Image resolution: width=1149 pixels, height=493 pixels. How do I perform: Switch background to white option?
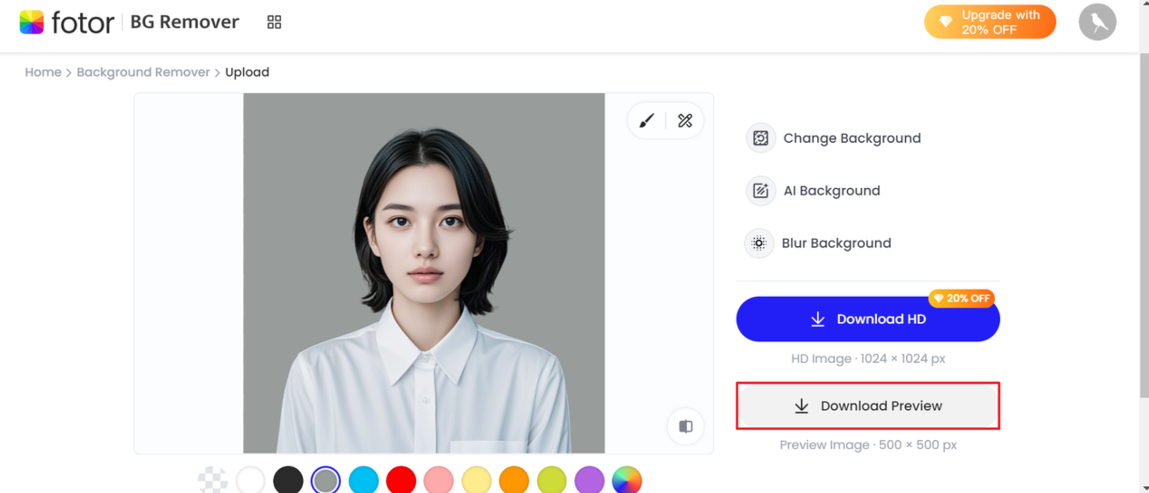coord(250,480)
